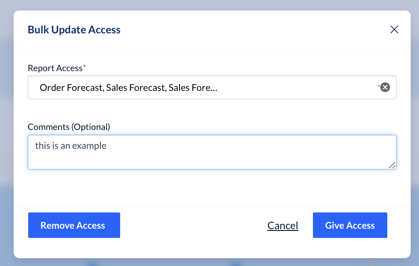419x266 pixels.
Task: Click the dimmed backdrop outside the dialog
Action: click(x=7, y=132)
